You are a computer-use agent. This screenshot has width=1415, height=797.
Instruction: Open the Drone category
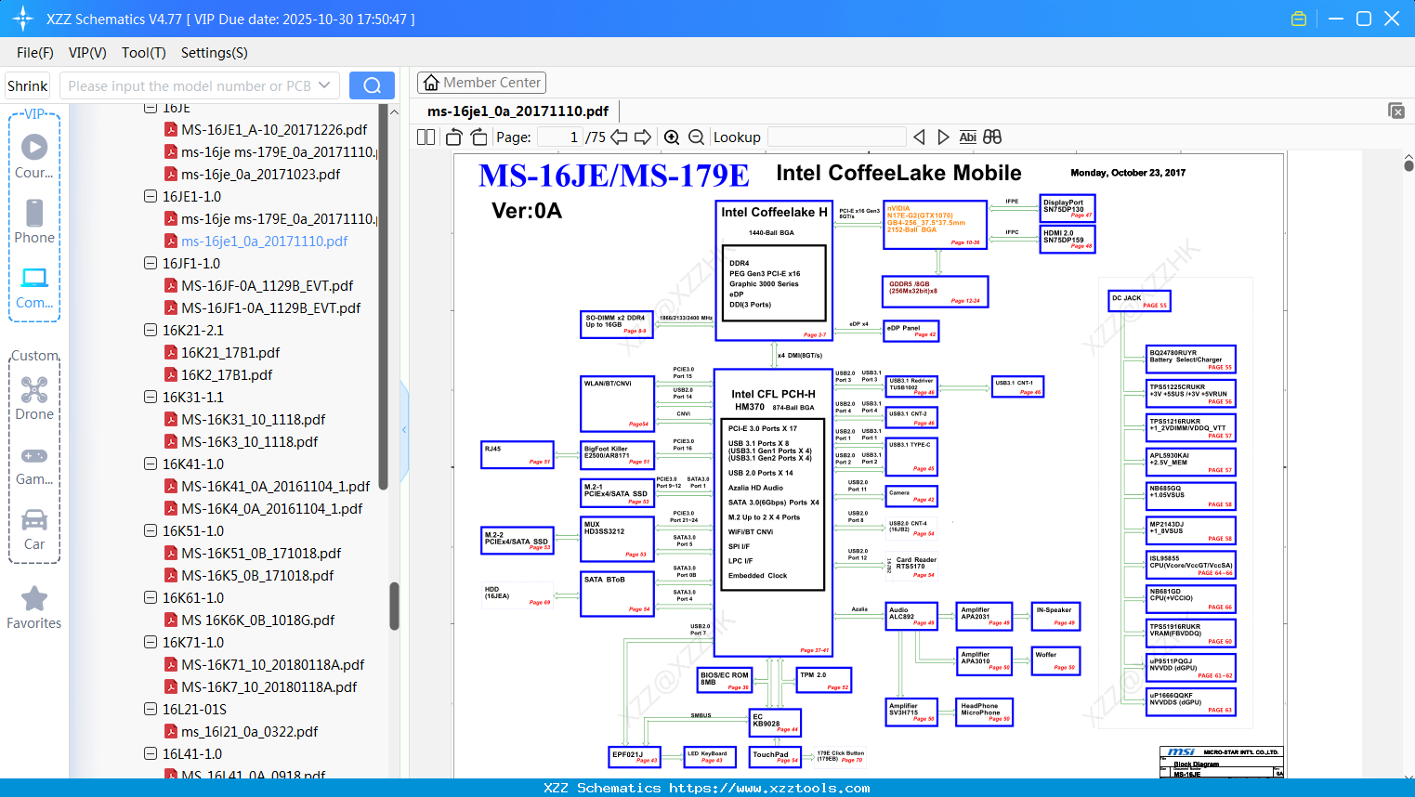coord(34,398)
